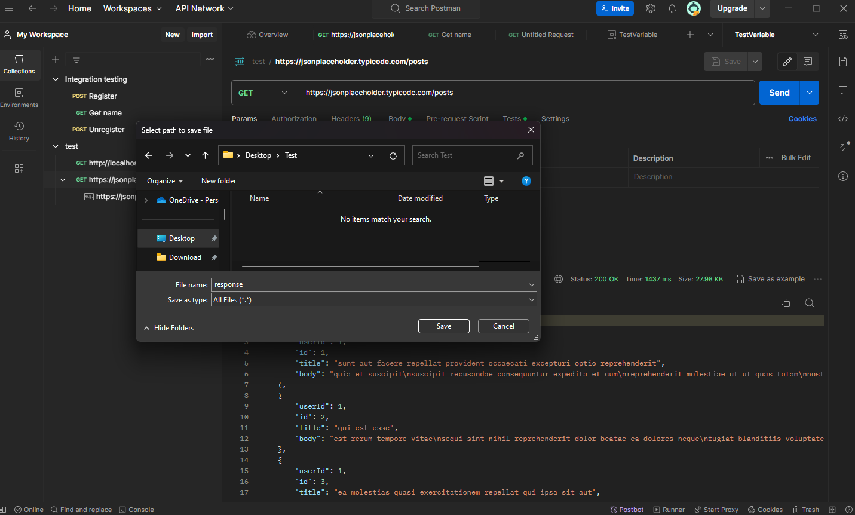
Task: Open the Collections sidebar panel
Action: pos(19,65)
